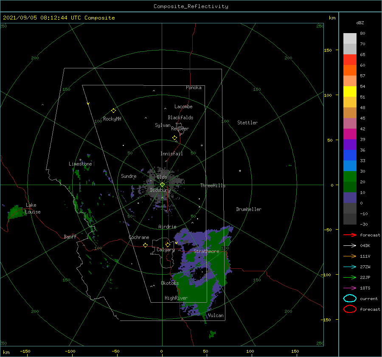Pick the dark orange 60-57 dBZ swatch

(350, 70)
